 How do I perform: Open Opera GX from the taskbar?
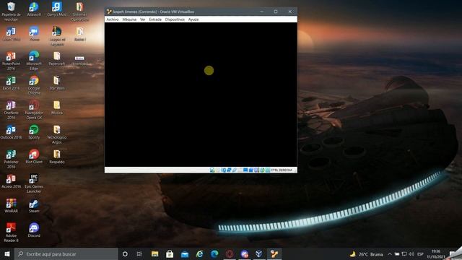click(x=230, y=253)
